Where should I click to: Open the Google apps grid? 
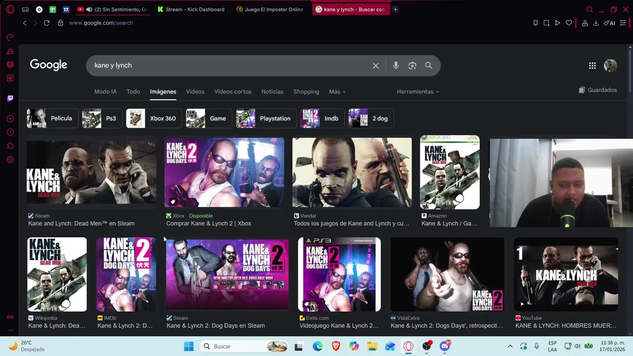592,66
